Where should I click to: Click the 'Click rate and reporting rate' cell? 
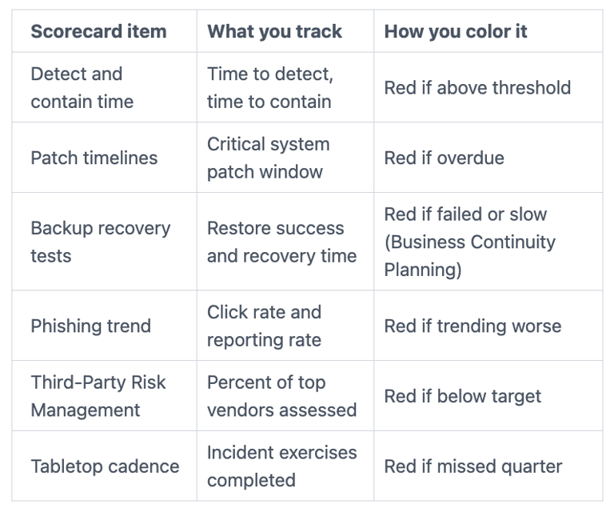264,326
